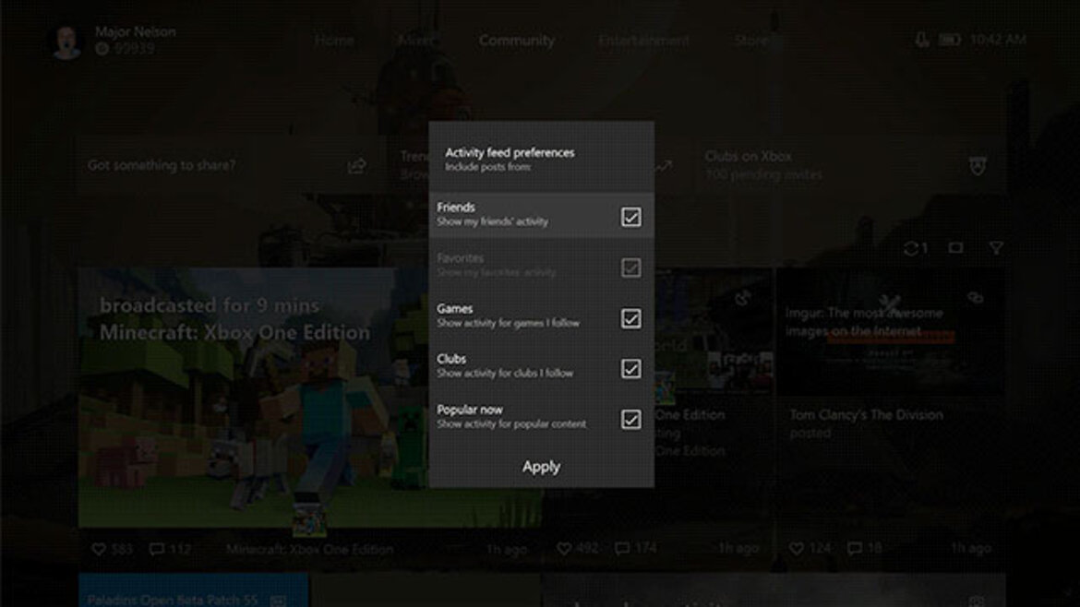
Task: Click the share icon beside Got something to share
Action: pos(356,166)
